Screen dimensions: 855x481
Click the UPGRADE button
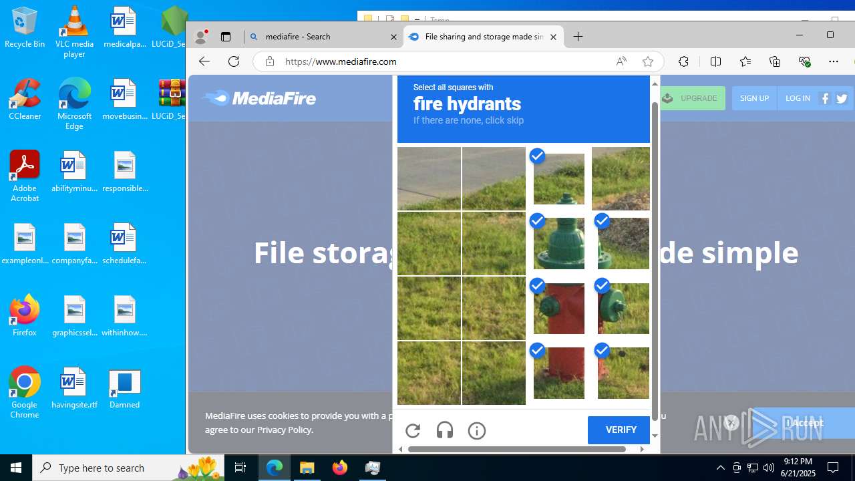[x=692, y=98]
